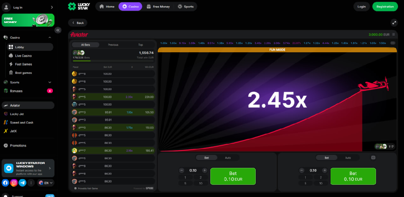Image resolution: width=404 pixels, height=197 pixels.
Task: Open the Free Money navigation tab
Action: point(158,6)
